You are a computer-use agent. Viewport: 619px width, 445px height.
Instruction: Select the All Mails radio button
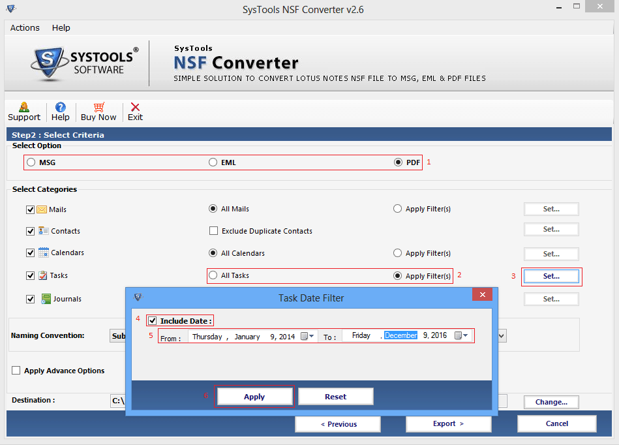pos(213,209)
